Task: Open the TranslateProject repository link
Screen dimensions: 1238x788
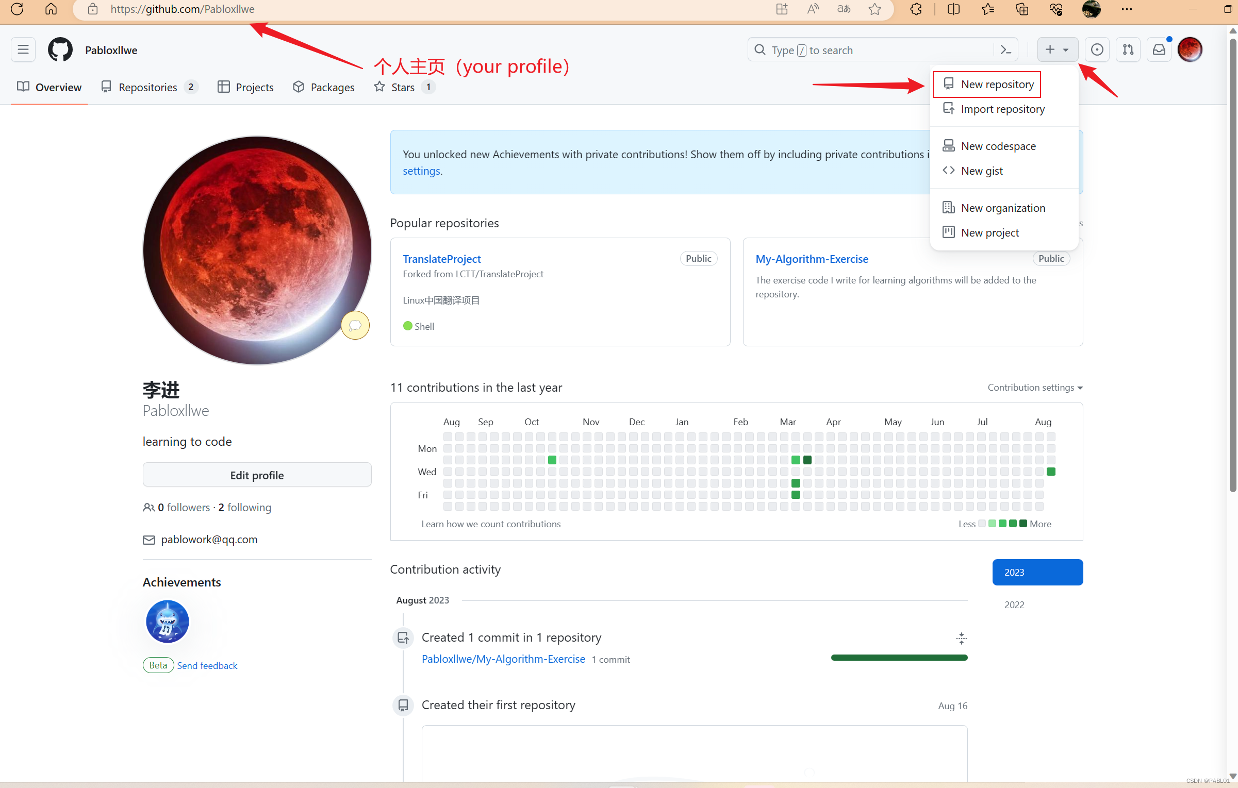Action: click(442, 259)
